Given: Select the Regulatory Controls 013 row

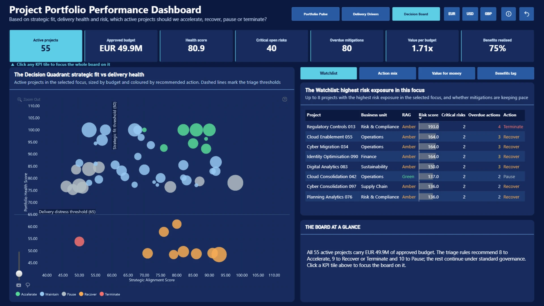Looking at the screenshot, I should coord(415,127).
